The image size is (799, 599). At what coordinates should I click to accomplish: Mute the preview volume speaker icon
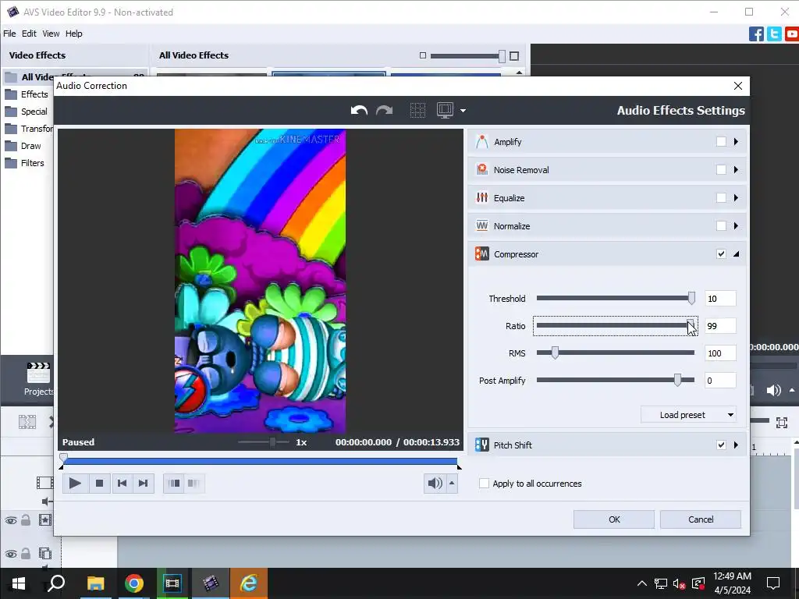tap(435, 483)
